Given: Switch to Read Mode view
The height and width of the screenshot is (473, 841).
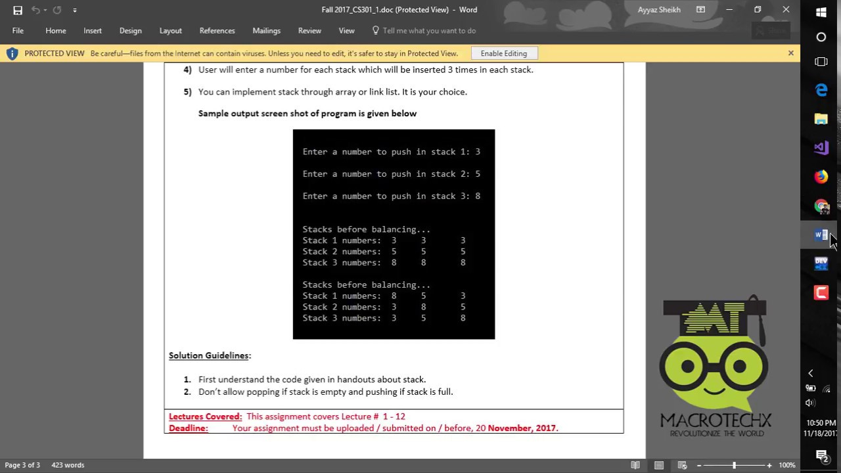Looking at the screenshot, I should [635, 465].
